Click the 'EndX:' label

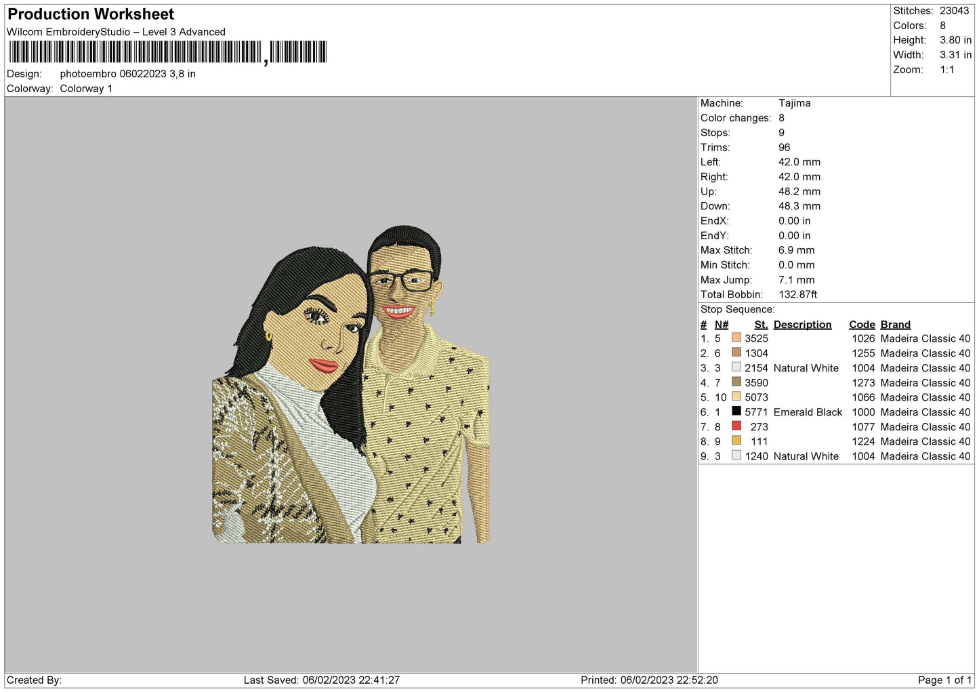pos(715,221)
